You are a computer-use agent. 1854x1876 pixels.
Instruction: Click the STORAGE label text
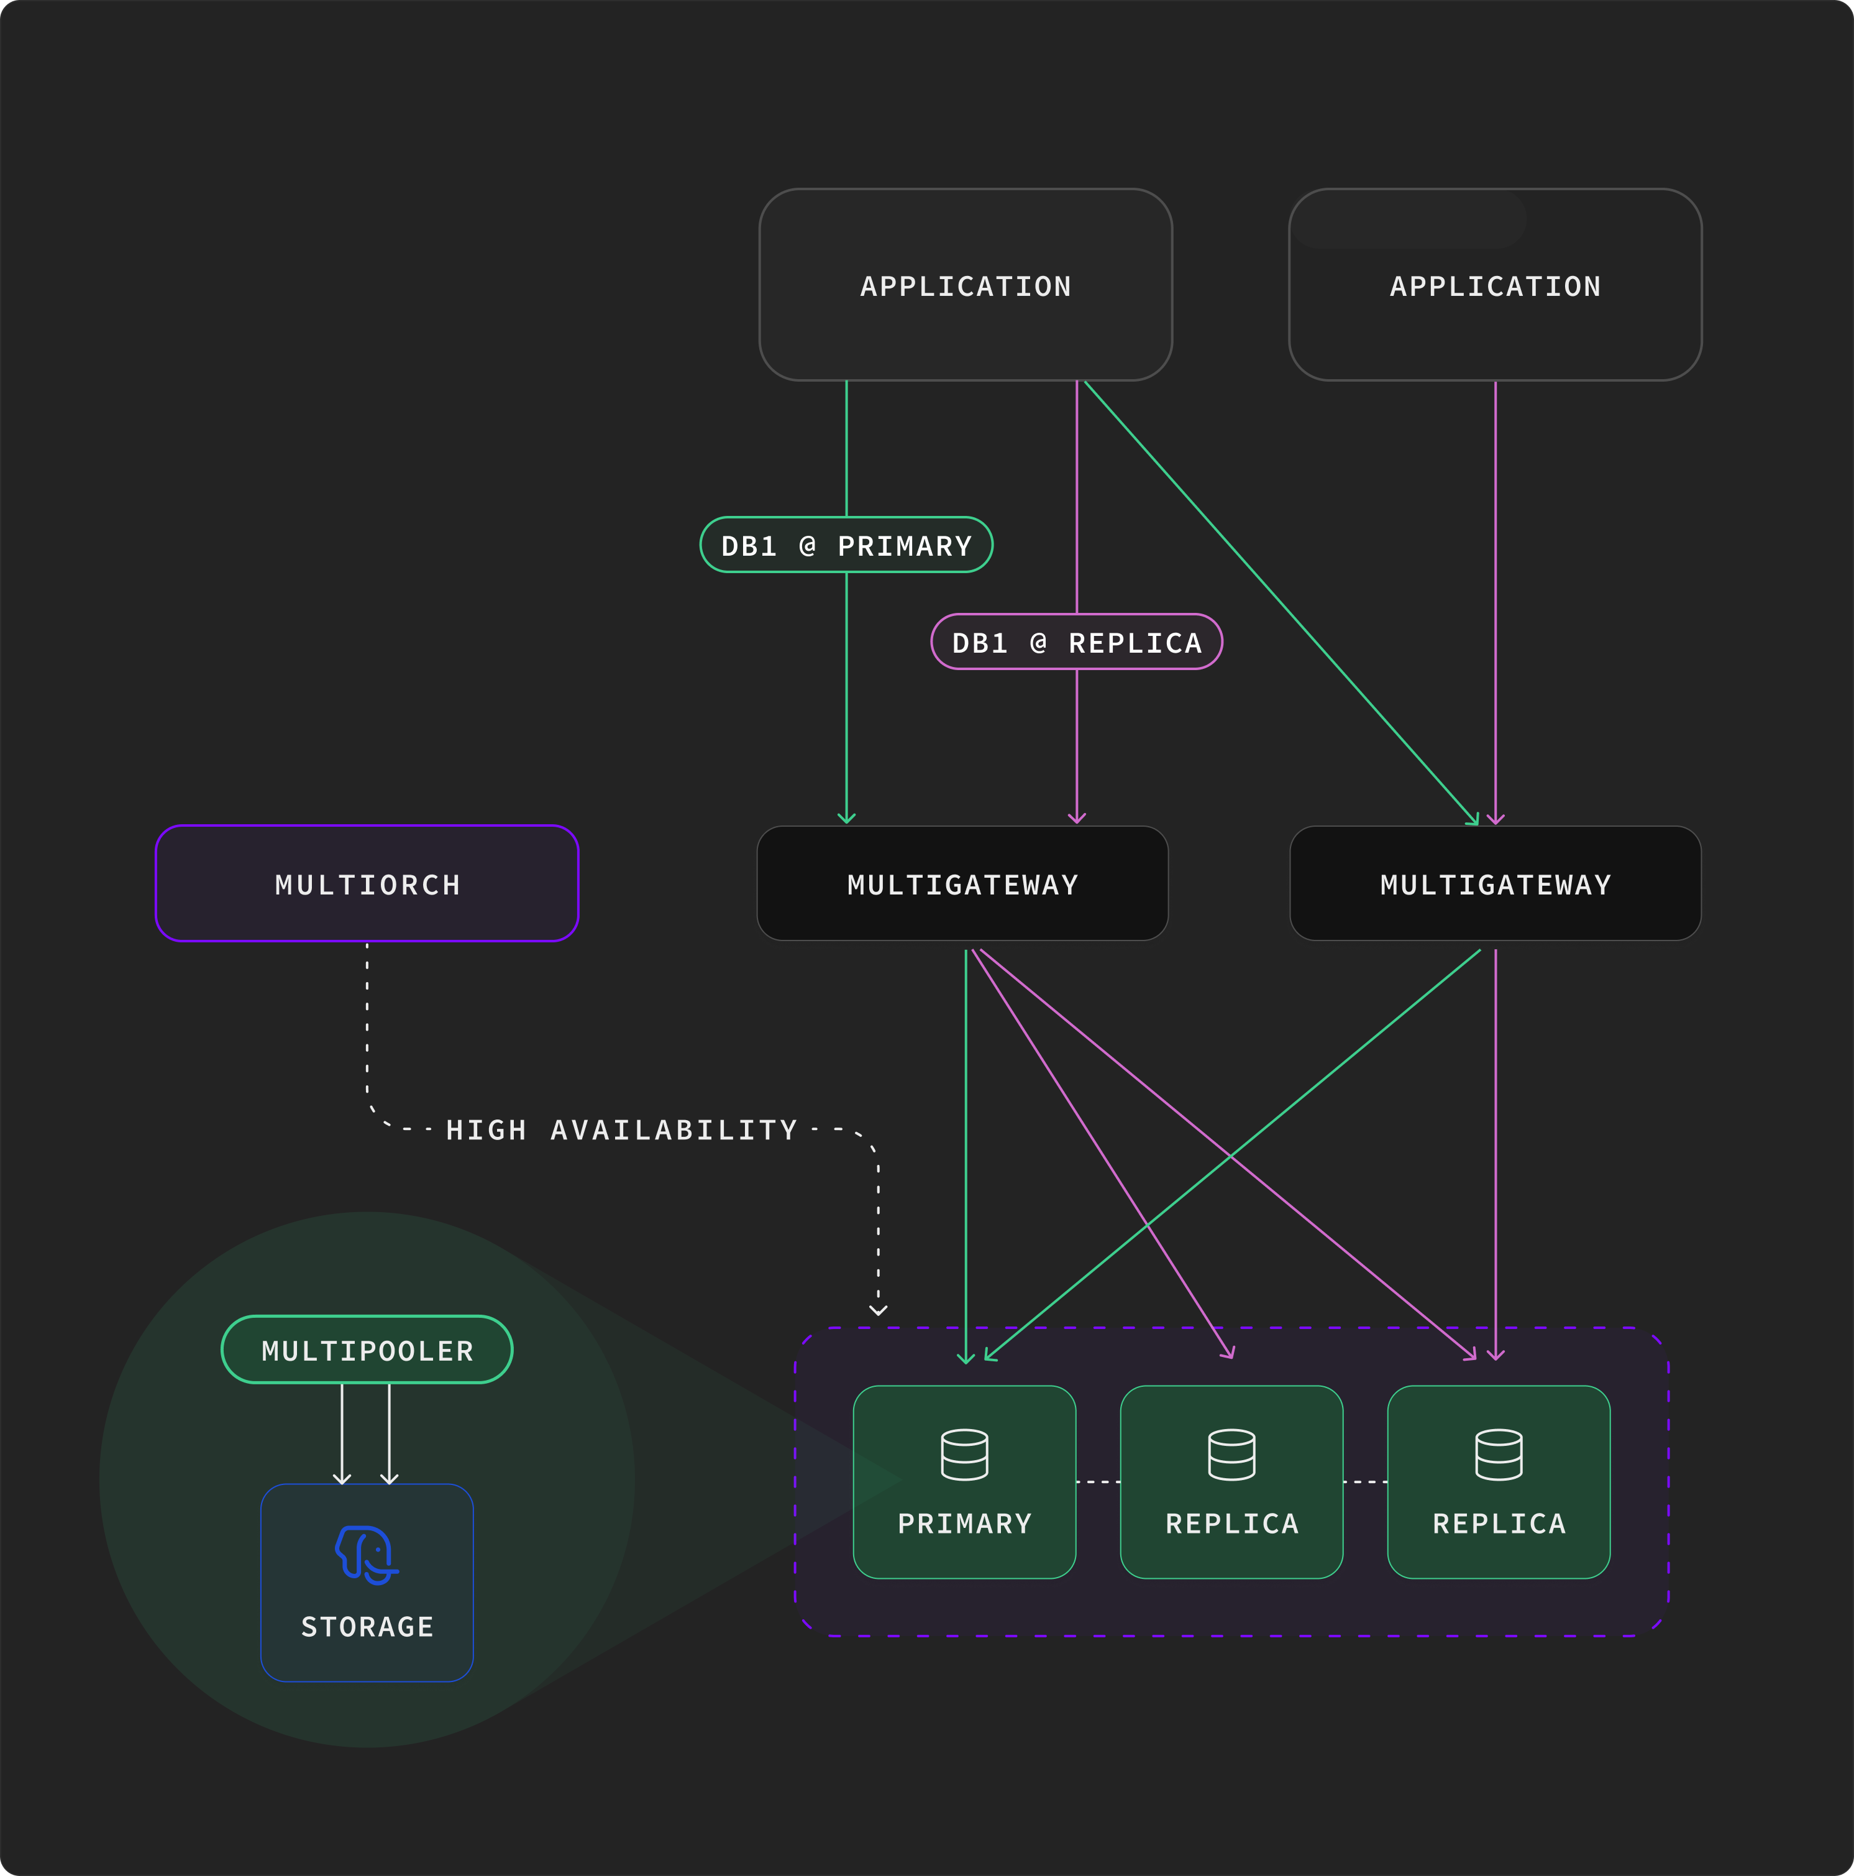[x=367, y=1627]
